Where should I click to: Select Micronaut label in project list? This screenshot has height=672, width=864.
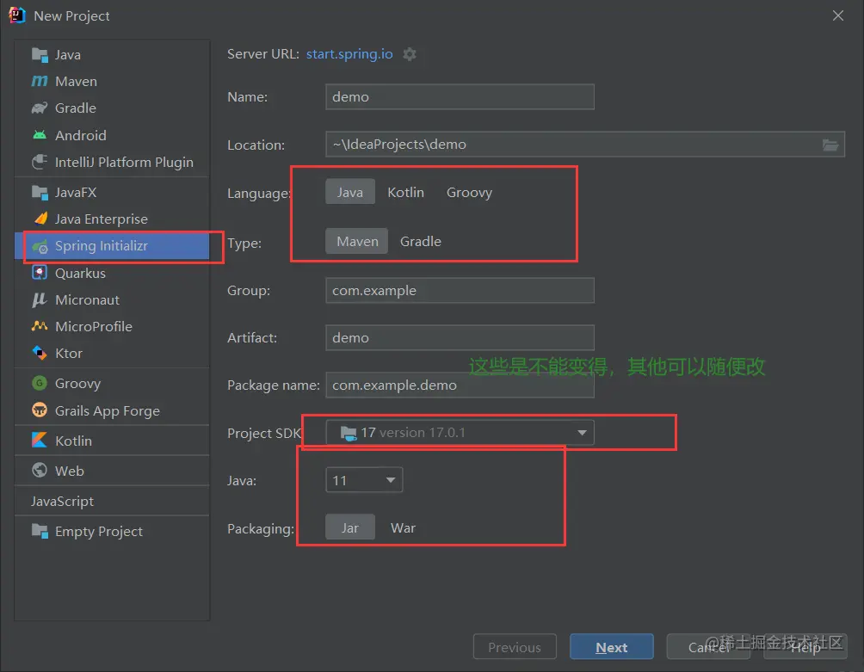point(87,299)
